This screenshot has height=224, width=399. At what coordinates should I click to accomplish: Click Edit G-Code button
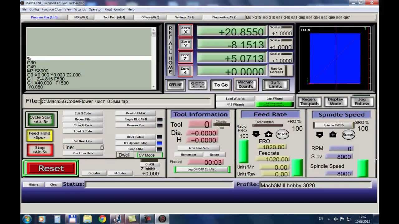[83, 113]
